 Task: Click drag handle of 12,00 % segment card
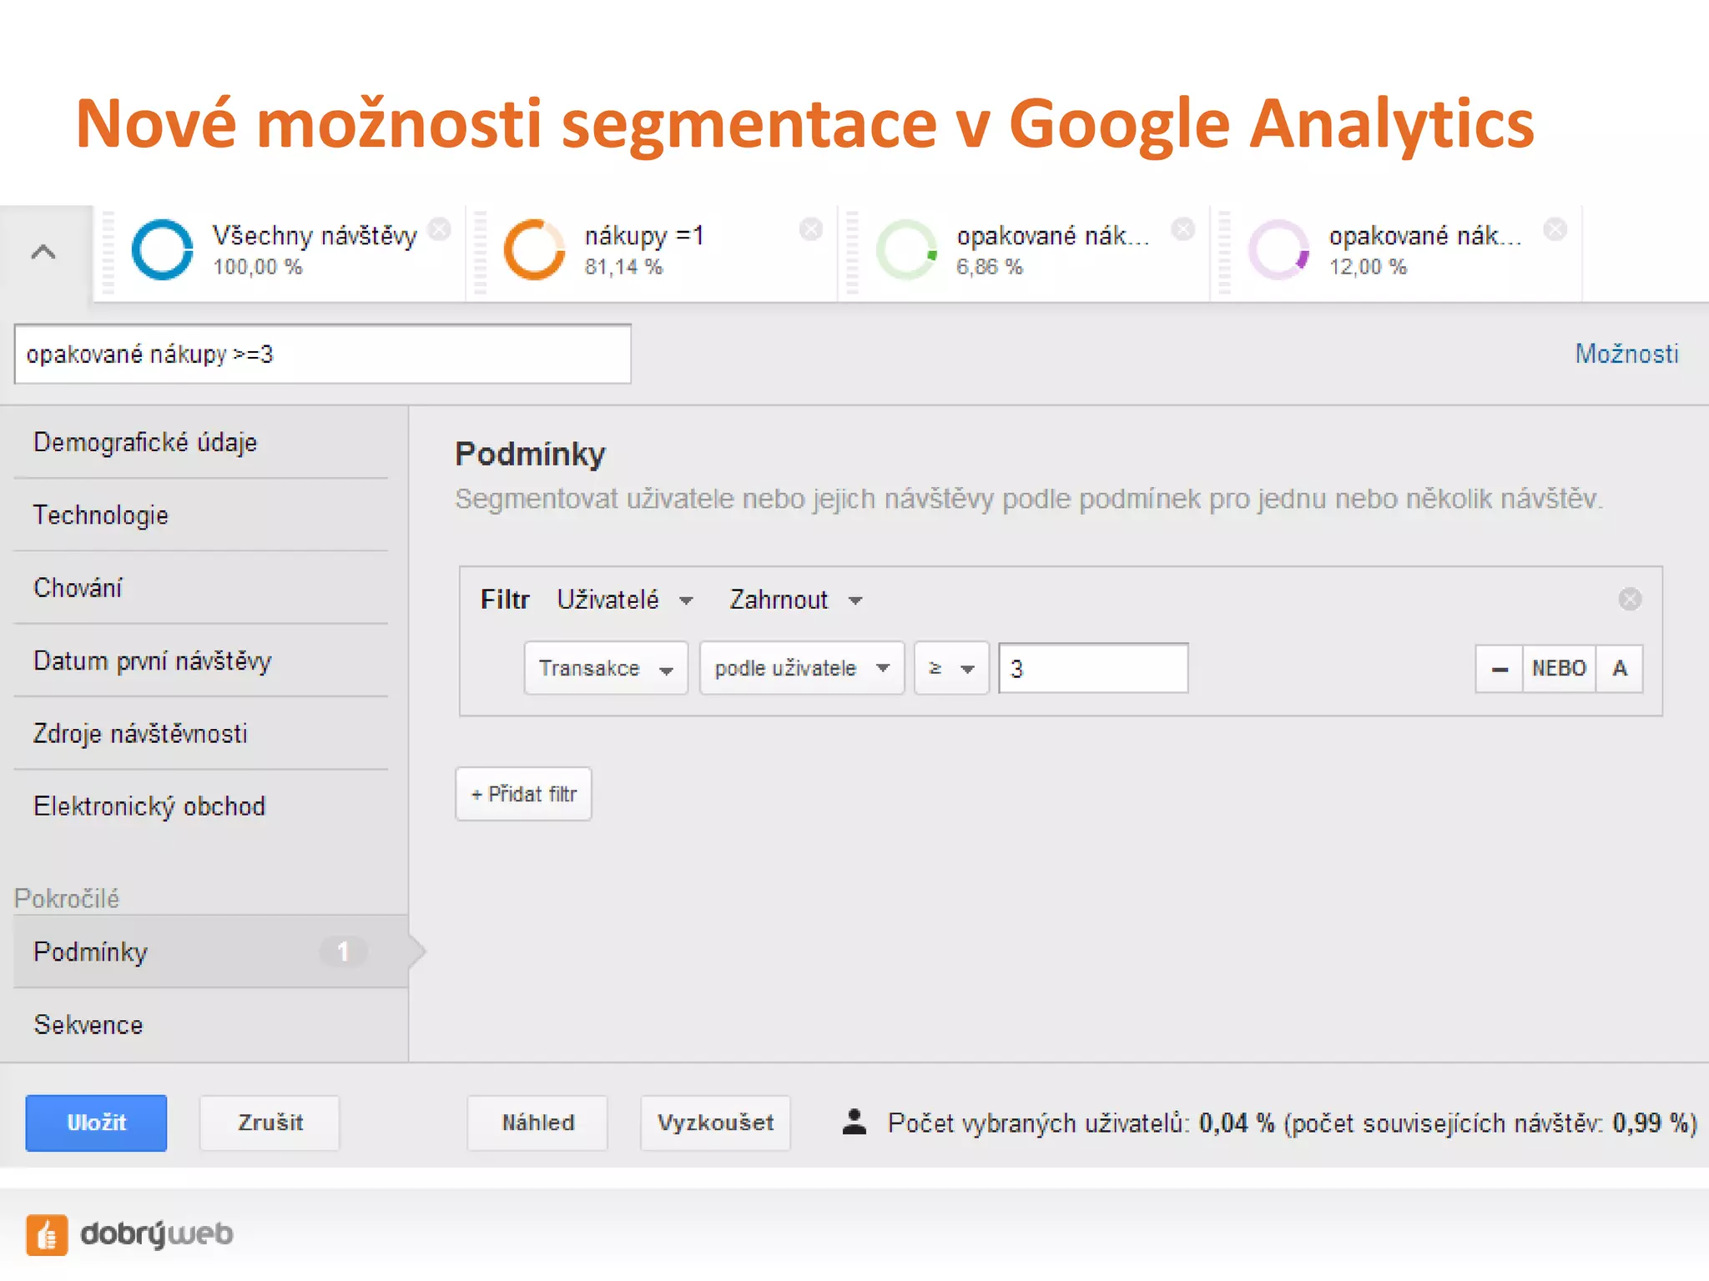coord(1224,253)
